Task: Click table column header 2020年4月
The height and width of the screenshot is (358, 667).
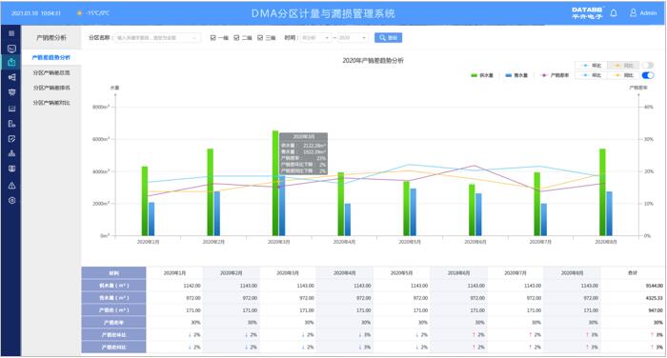Action: [x=345, y=273]
